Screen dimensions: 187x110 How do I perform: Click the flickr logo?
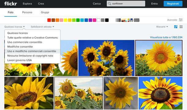[10, 4]
